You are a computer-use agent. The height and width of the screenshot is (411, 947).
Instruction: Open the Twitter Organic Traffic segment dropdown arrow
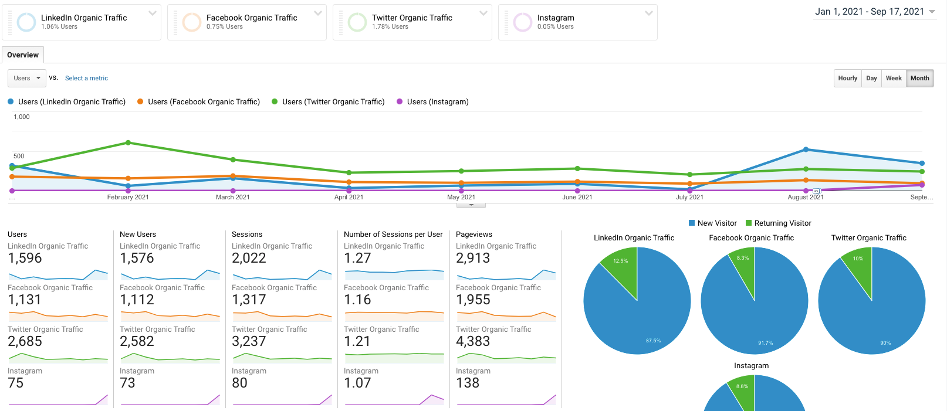483,13
